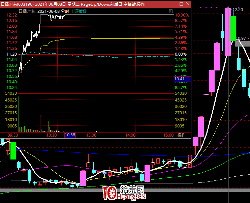Select the 日播时尚 stock name label
Image resolution: width=250 pixels, height=203 pixels.
(x=27, y=11)
